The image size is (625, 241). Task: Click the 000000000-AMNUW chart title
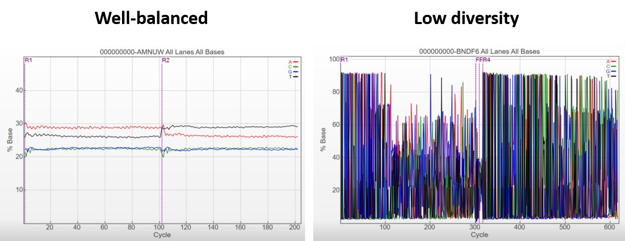point(162,52)
